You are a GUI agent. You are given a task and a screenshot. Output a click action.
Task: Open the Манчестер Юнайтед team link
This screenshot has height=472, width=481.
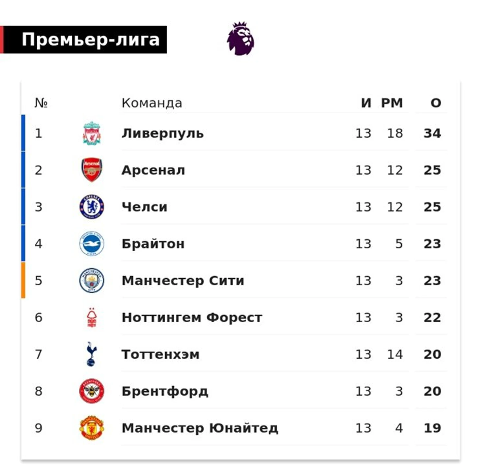(200, 428)
